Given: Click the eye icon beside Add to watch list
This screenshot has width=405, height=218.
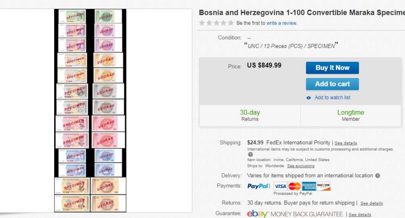Looking at the screenshot, I should click(309, 98).
